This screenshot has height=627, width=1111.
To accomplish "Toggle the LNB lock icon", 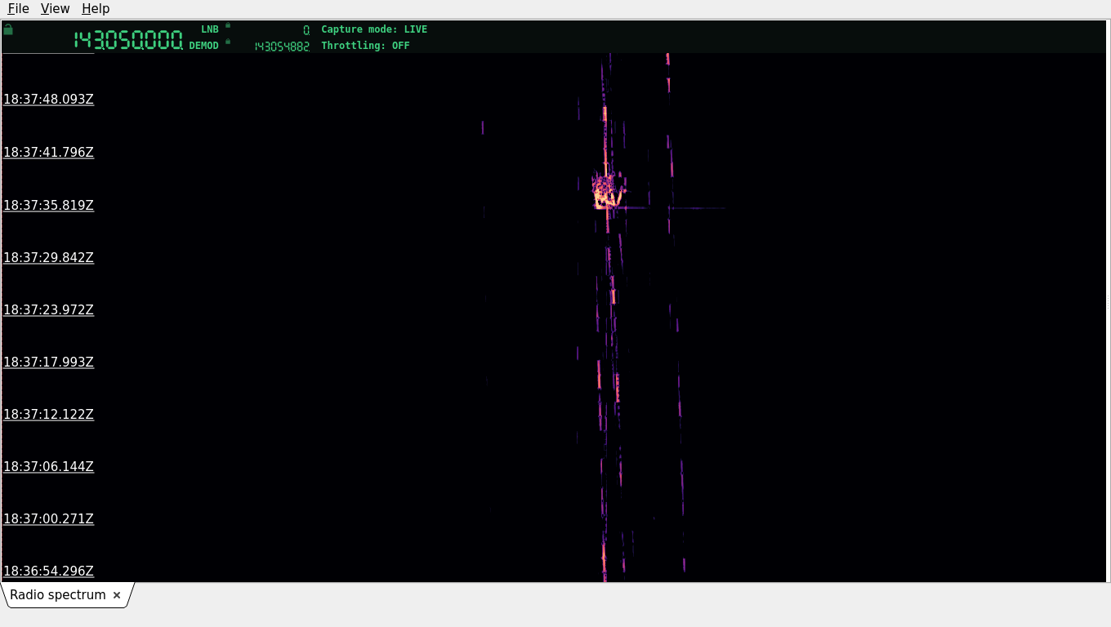I will click(228, 25).
